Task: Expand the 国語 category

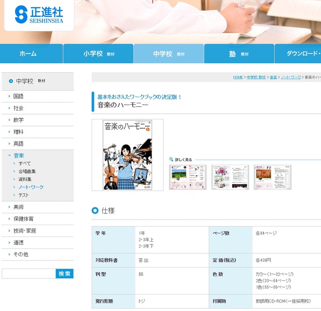Action: 37,96
